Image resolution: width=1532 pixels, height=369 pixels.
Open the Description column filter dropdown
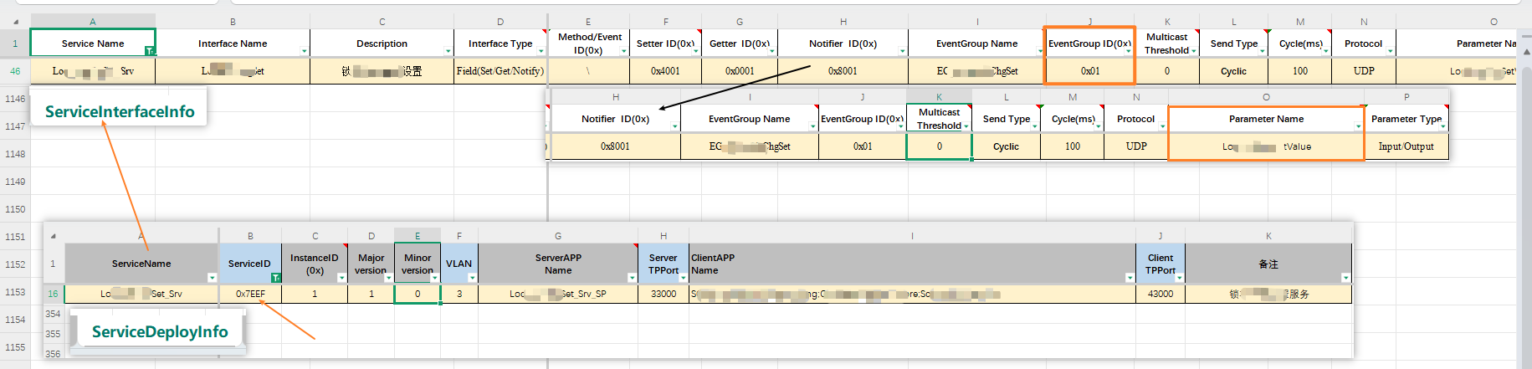(x=448, y=52)
